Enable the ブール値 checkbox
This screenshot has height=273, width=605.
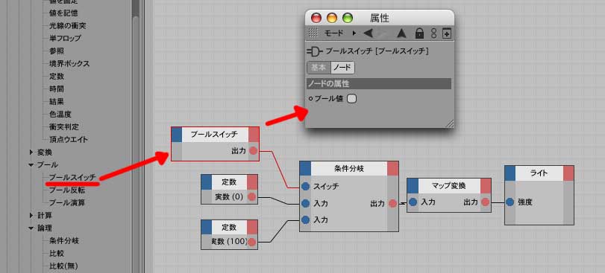click(x=351, y=99)
